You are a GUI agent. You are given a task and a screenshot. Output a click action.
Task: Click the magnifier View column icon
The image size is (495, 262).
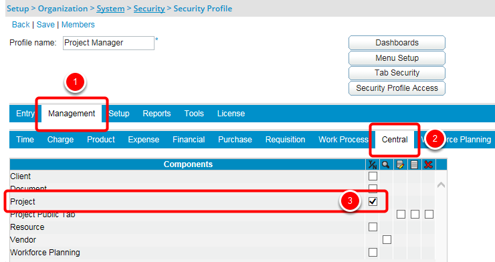pos(385,164)
